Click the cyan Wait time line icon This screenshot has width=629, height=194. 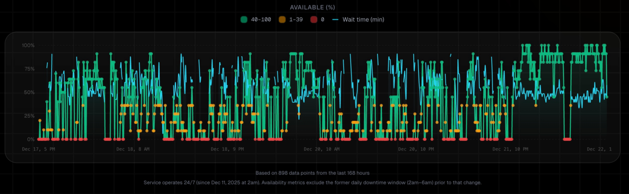tap(335, 19)
